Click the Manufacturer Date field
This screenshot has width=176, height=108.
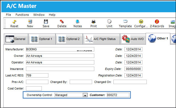tap(133, 49)
